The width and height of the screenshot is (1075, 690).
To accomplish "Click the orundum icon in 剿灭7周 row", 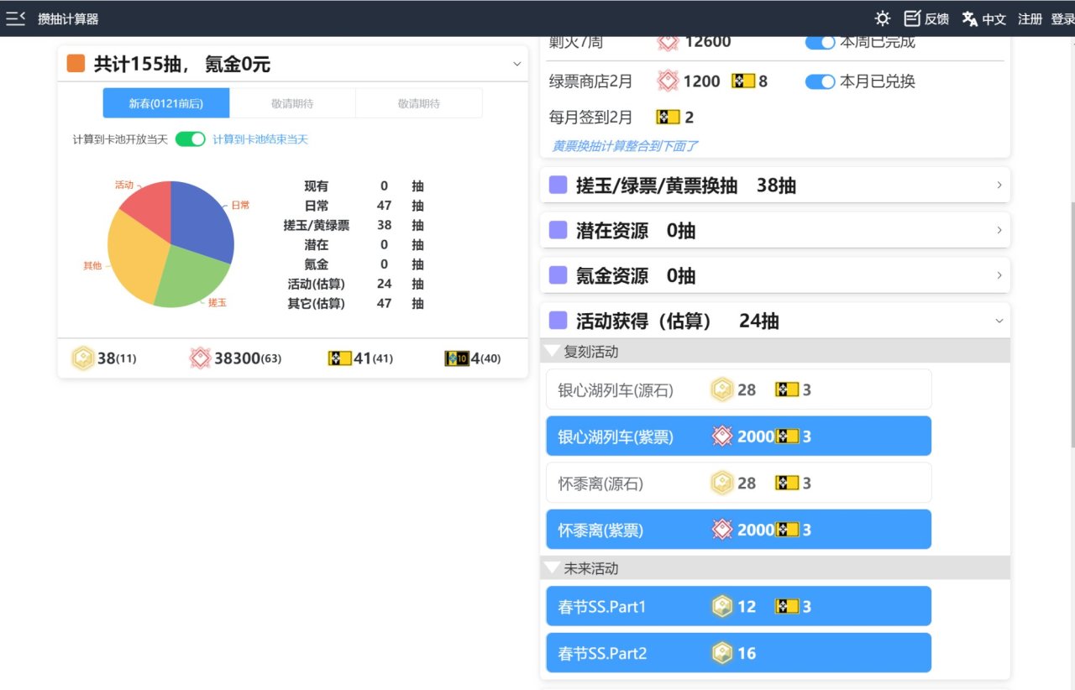I will click(668, 42).
